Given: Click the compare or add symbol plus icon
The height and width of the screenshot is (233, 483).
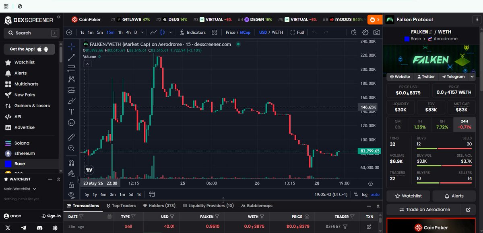Looking at the screenshot, I should click(x=69, y=32).
